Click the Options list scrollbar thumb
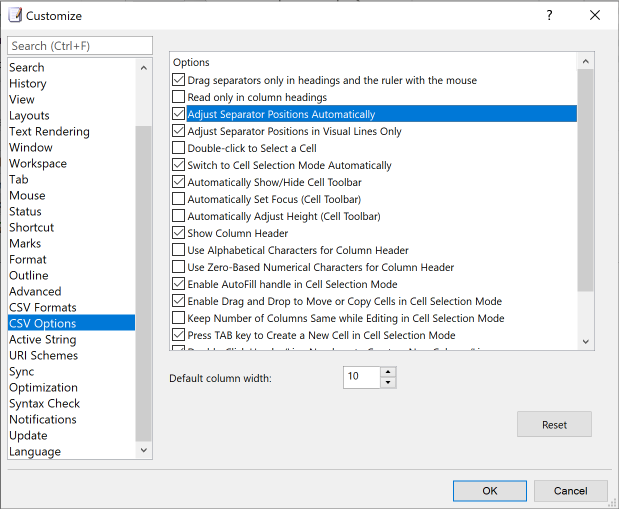This screenshot has width=619, height=509. pos(585,180)
